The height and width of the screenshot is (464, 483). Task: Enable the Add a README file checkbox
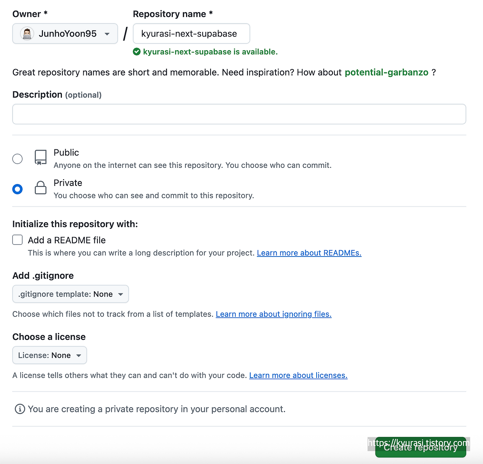(x=17, y=240)
